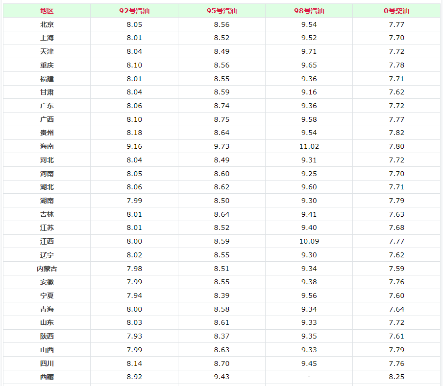Select the 江西 98号 price 10.09
Screen dimensions: 443x386
[309, 241]
